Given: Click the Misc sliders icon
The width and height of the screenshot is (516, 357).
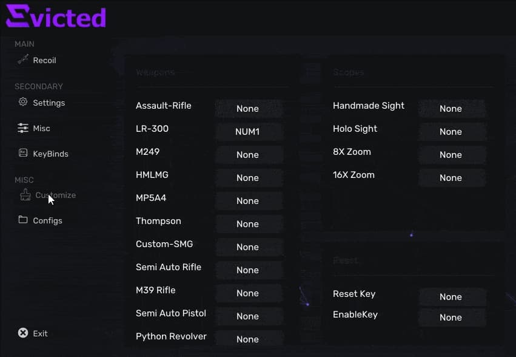Looking at the screenshot, I should 23,128.
